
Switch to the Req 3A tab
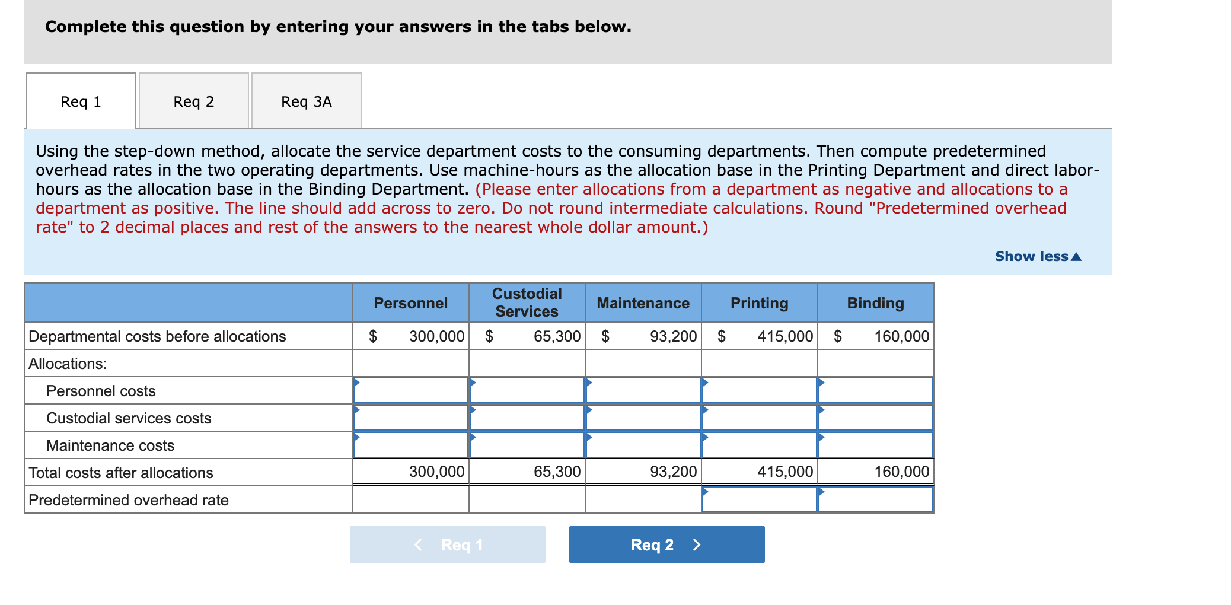point(307,101)
